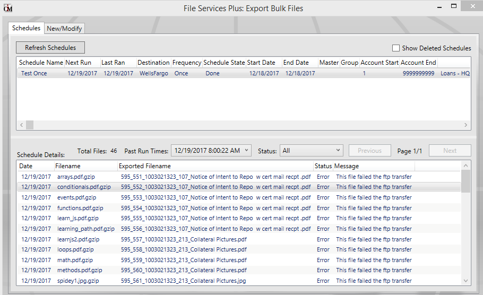Select the conditionals.pdf.gzip file row
The width and height of the screenshot is (483, 295).
[239, 187]
